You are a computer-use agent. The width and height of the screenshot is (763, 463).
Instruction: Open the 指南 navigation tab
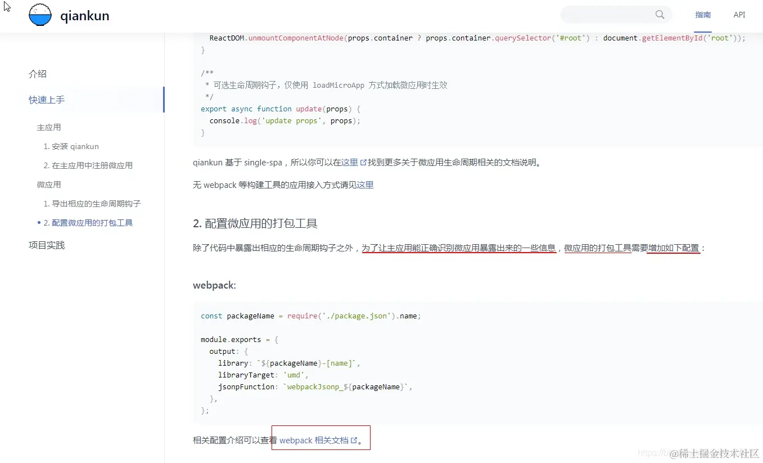click(x=703, y=15)
